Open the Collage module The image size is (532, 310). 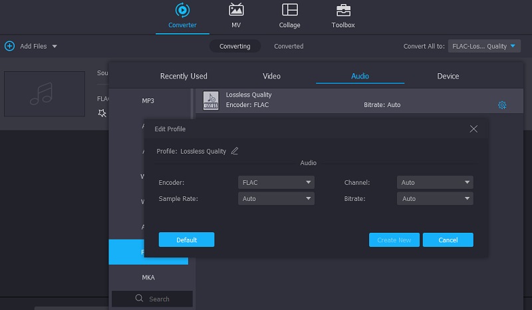click(289, 11)
